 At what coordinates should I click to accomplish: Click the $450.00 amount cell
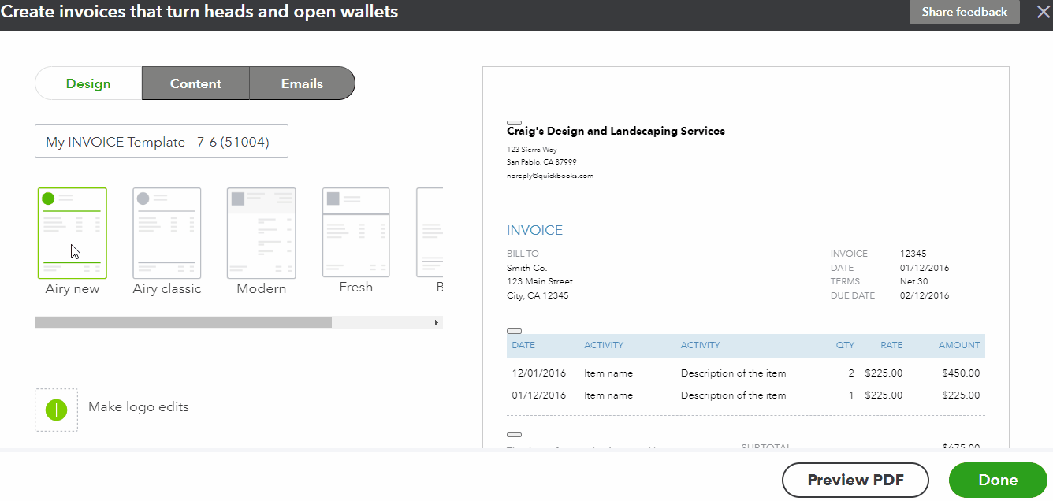[x=961, y=373]
